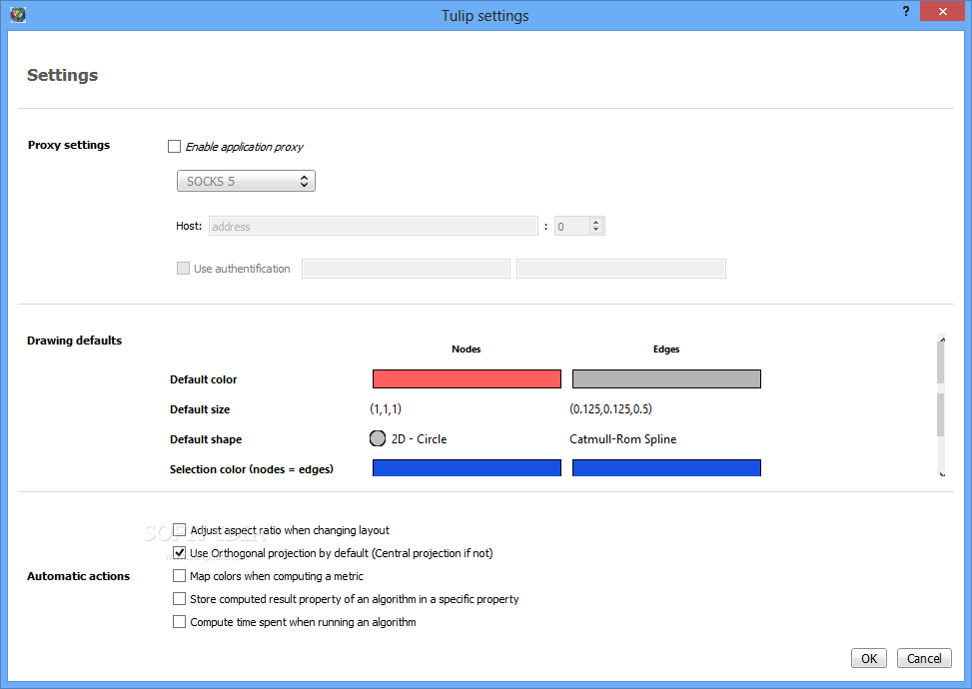Click the Drawing defaults scroll down arrow
The width and height of the screenshot is (972, 689).
pyautogui.click(x=942, y=474)
